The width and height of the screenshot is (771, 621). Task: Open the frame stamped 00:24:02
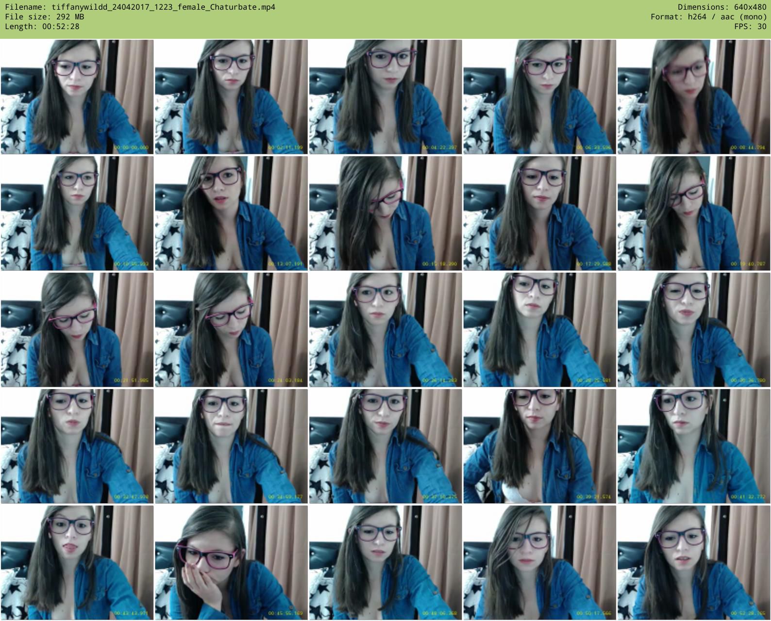tap(231, 330)
